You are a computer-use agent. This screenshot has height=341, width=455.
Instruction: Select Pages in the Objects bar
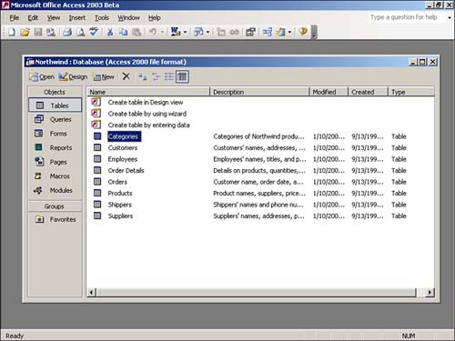[56, 162]
